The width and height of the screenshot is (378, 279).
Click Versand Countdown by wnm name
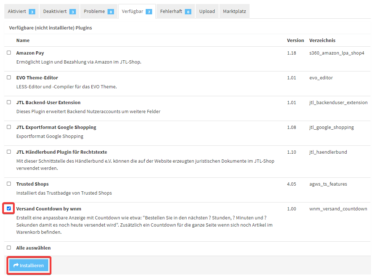coord(49,209)
